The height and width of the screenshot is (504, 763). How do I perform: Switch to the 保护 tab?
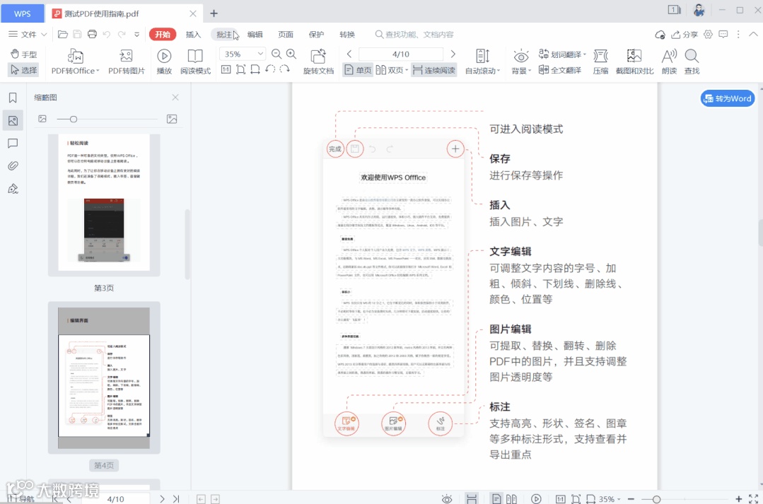click(x=316, y=34)
